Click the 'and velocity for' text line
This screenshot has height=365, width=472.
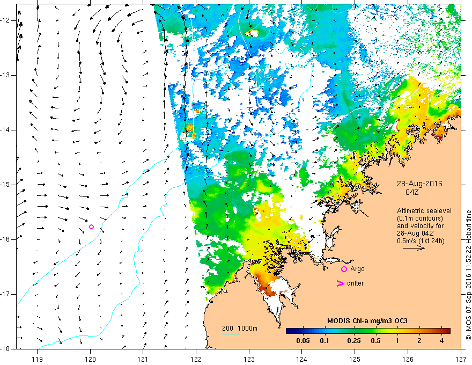pyautogui.click(x=420, y=226)
